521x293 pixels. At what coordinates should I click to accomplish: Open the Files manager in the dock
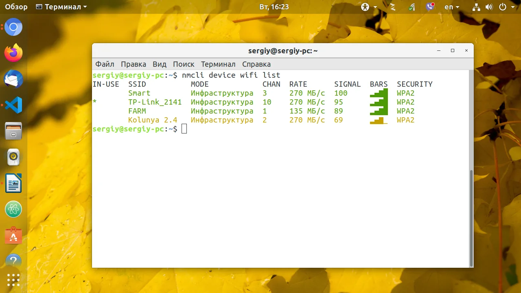[x=13, y=131]
